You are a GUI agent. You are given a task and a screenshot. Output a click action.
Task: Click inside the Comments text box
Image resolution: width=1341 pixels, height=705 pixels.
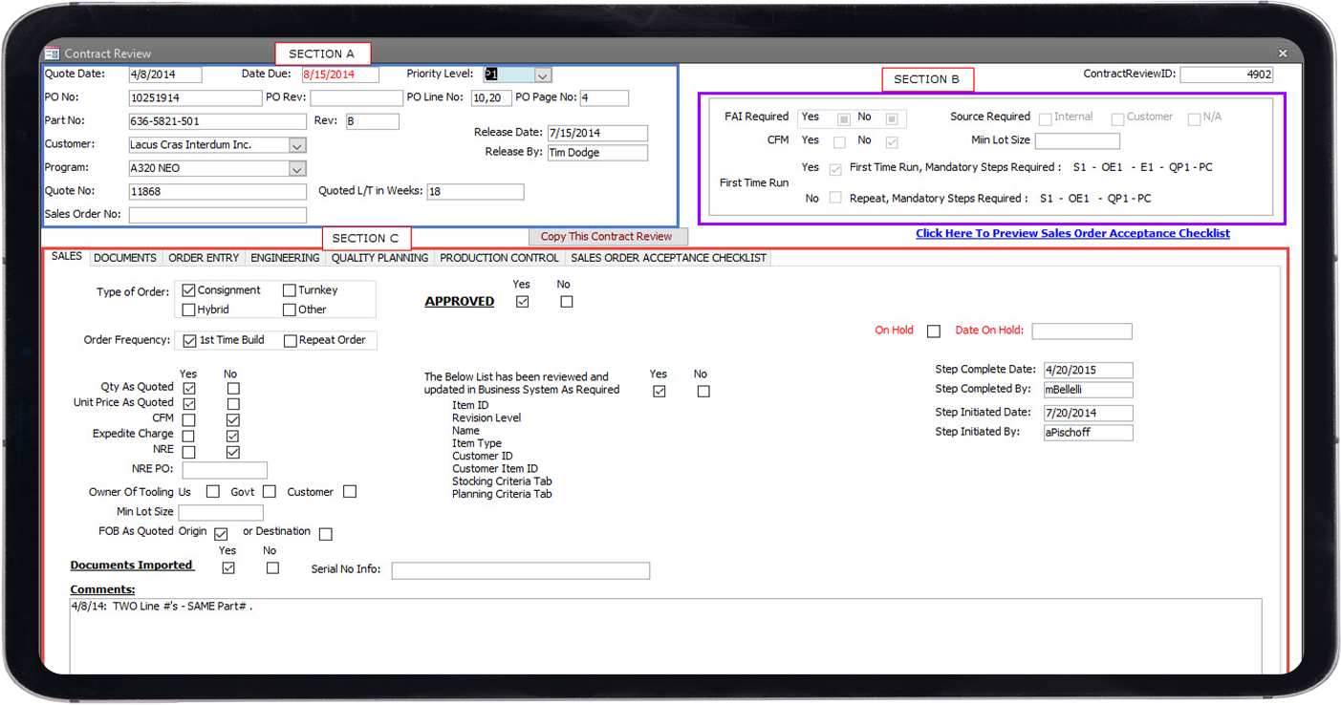coord(665,635)
